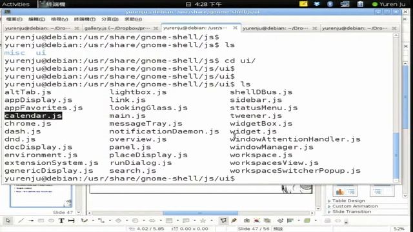Viewport: 413px width, 232px height.
Task: Open the 編輯(E) terminal menu
Action: [37, 19]
